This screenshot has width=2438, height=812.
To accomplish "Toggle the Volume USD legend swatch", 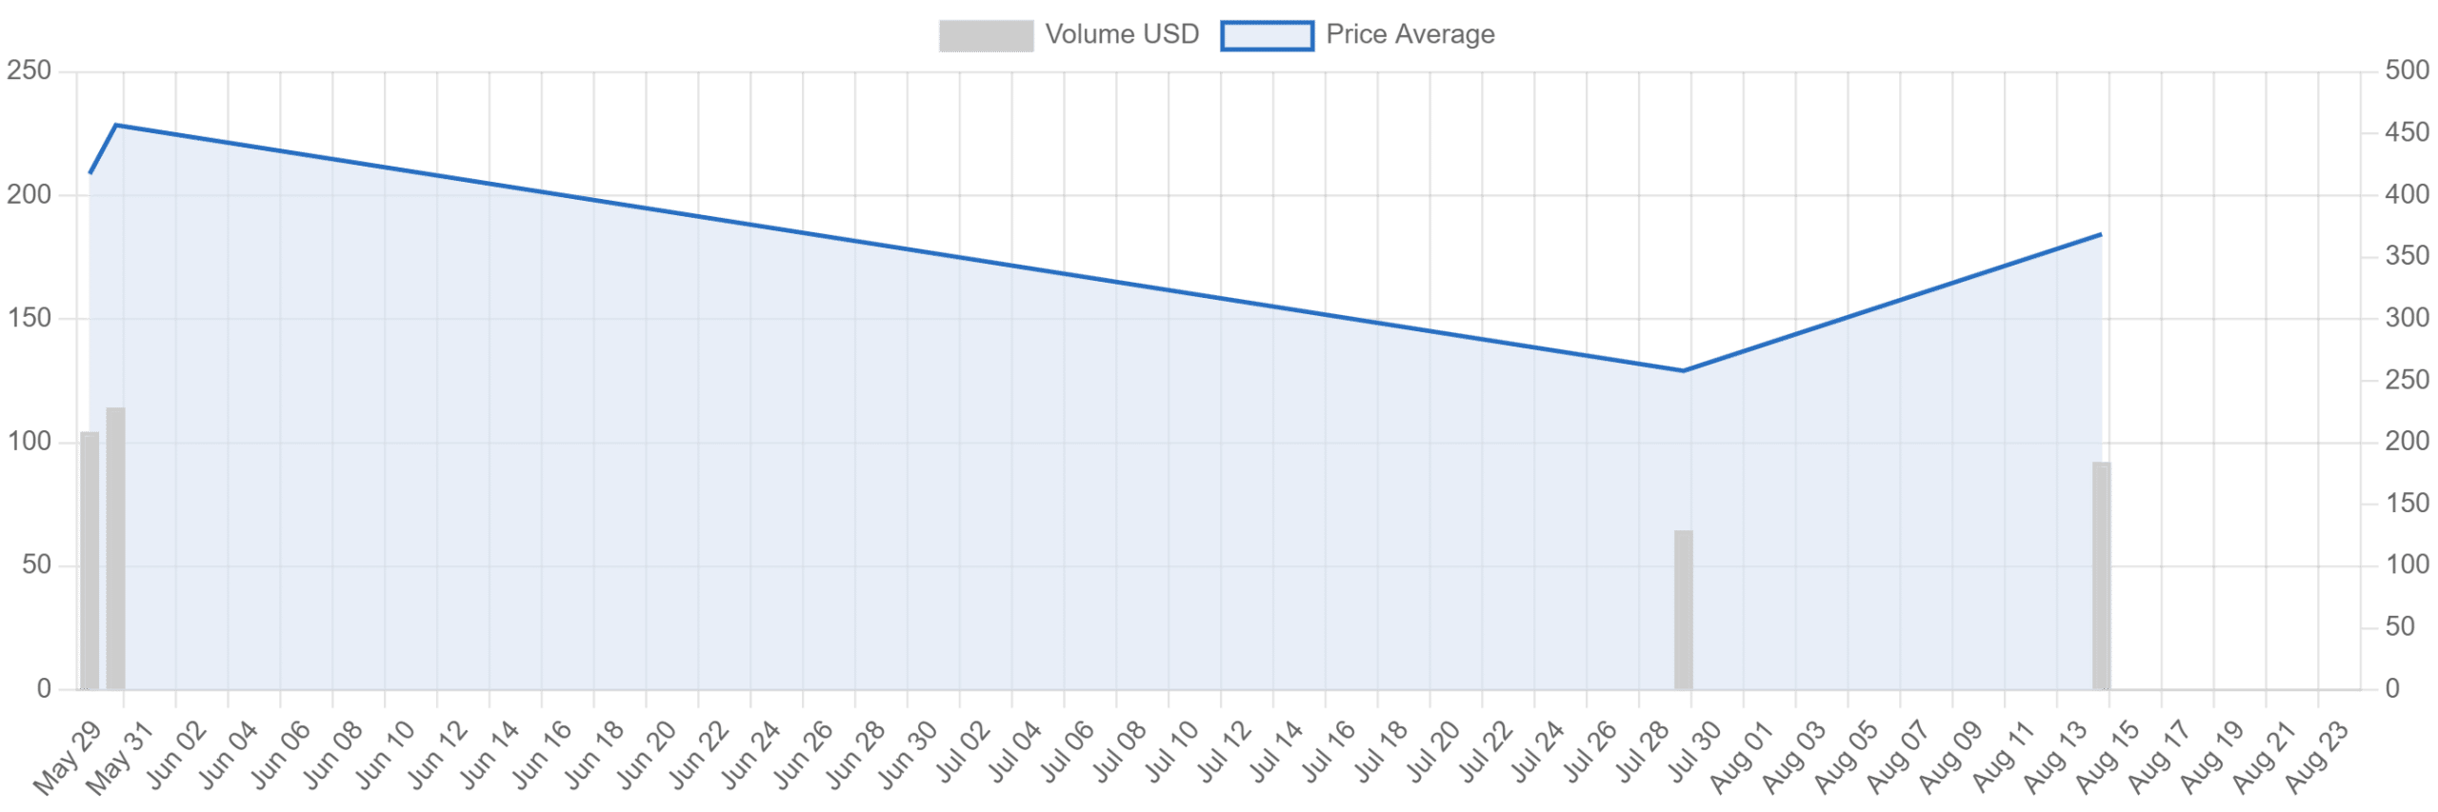I will [985, 35].
